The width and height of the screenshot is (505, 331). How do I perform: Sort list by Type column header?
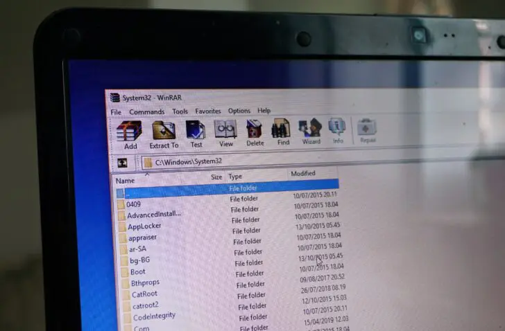click(x=235, y=177)
